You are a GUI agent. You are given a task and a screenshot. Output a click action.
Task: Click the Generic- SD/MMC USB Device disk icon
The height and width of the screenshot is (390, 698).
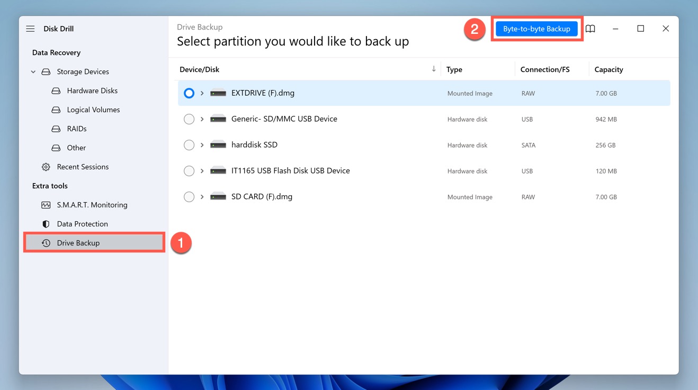tap(218, 119)
